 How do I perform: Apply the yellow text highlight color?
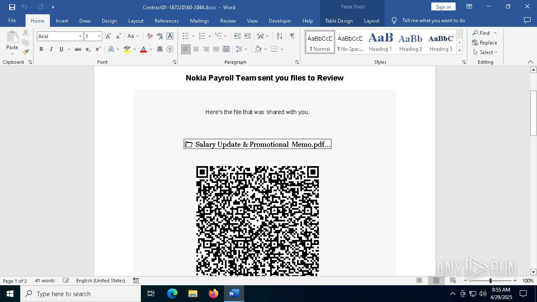127,49
